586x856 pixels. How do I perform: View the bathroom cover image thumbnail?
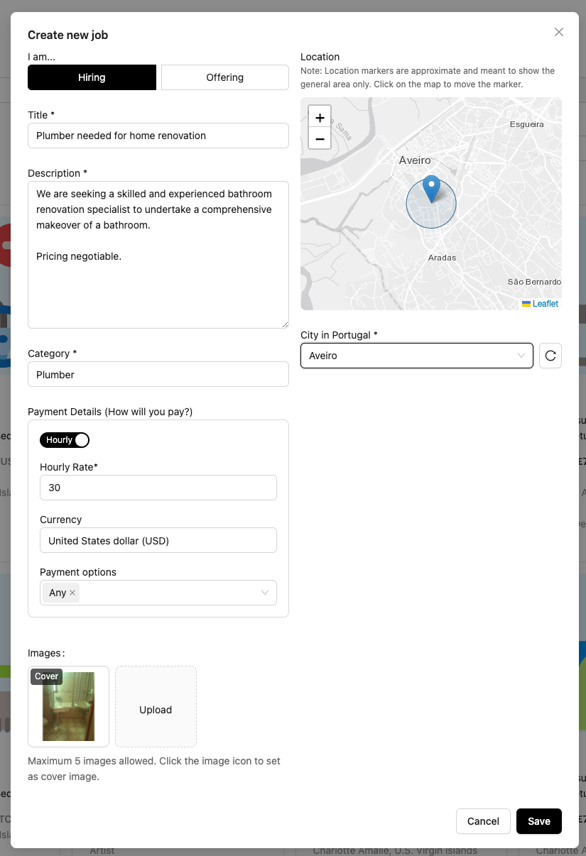68,710
